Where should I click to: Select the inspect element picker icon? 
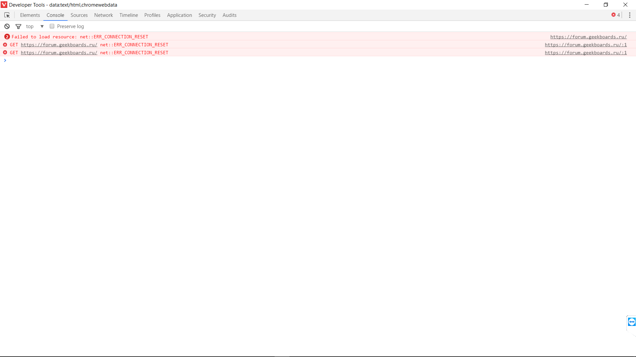(7, 15)
